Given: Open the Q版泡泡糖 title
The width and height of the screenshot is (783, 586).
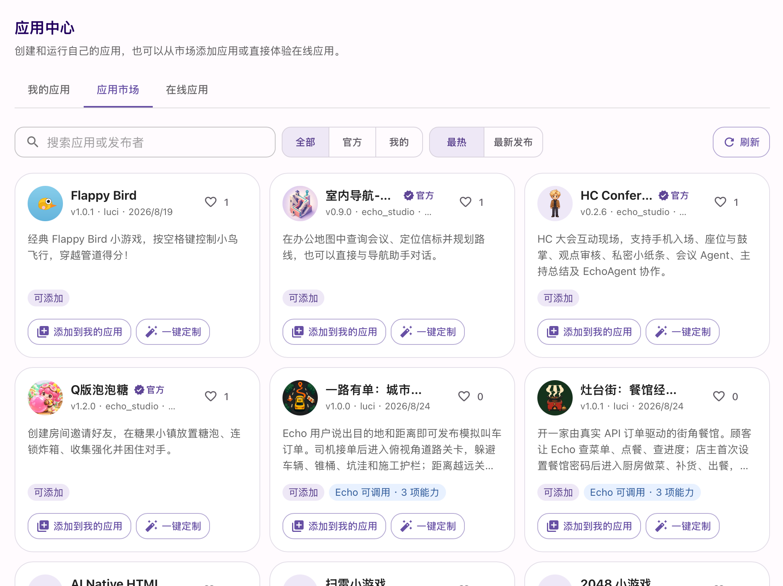Looking at the screenshot, I should 99,390.
